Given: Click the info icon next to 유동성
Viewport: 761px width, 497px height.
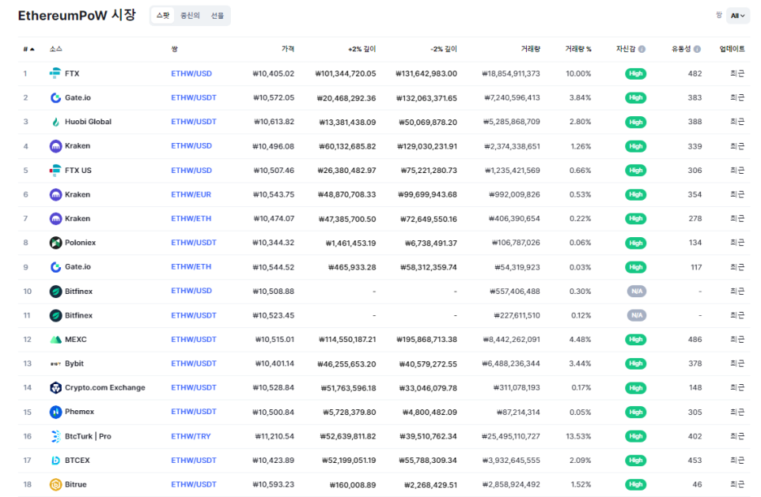Looking at the screenshot, I should (697, 49).
